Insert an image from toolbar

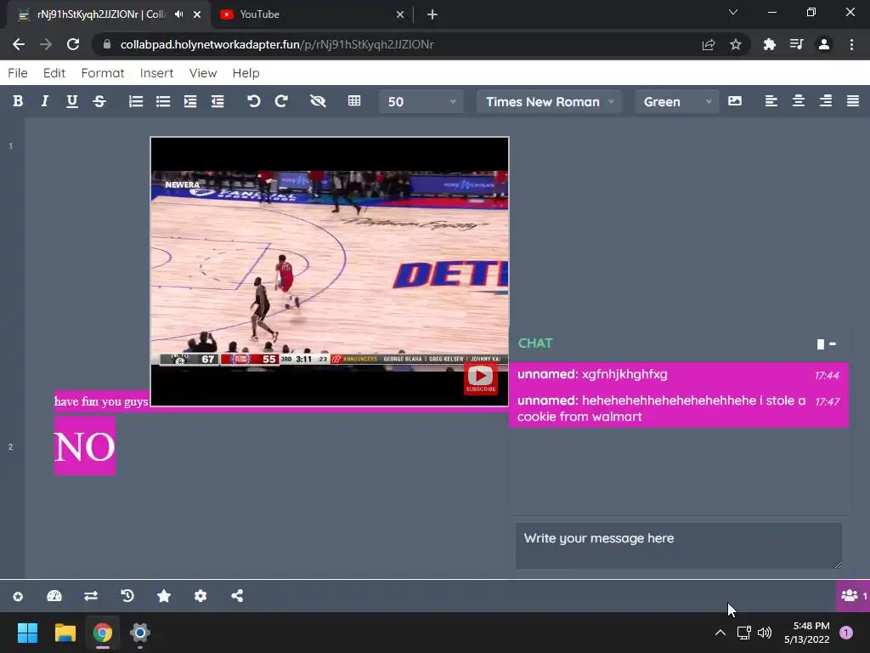click(x=735, y=101)
